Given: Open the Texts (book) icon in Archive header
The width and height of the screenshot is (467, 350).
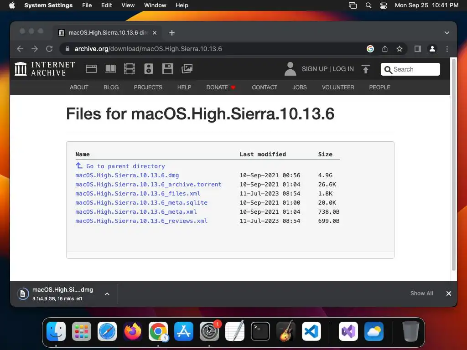Looking at the screenshot, I should pyautogui.click(x=110, y=69).
